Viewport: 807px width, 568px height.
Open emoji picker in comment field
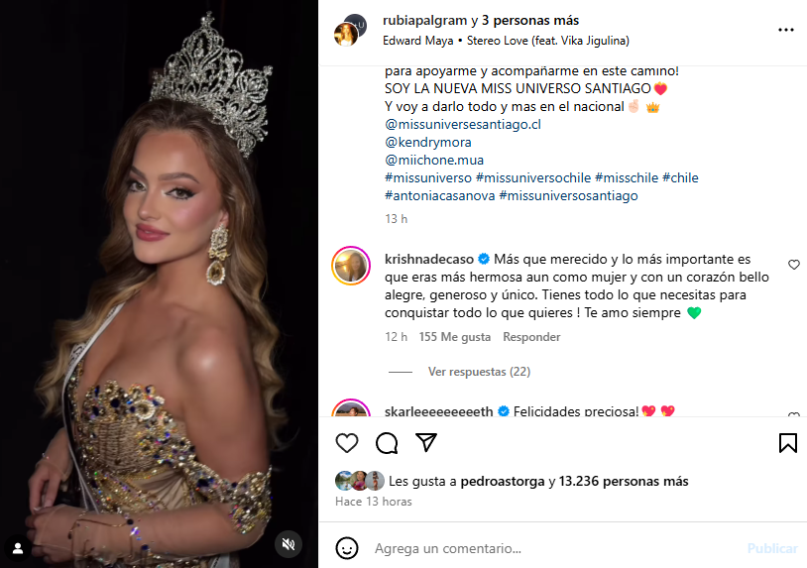(x=347, y=548)
